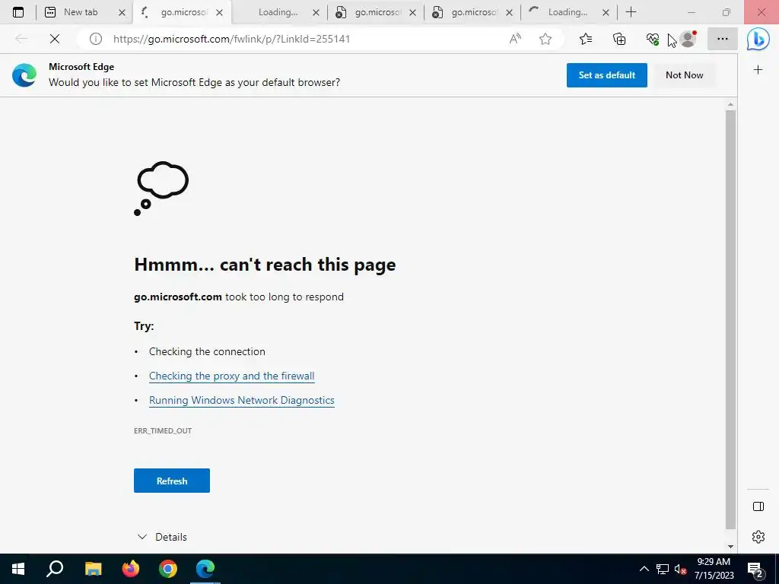
Task: Close the last Loading... tab
Action: pos(606,13)
